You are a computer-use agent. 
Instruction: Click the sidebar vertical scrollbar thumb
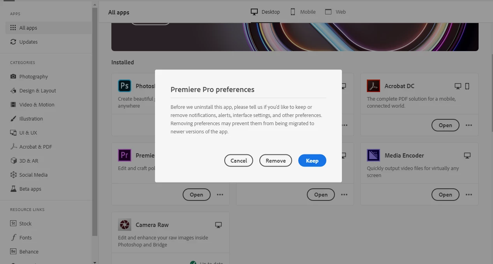tap(95, 121)
